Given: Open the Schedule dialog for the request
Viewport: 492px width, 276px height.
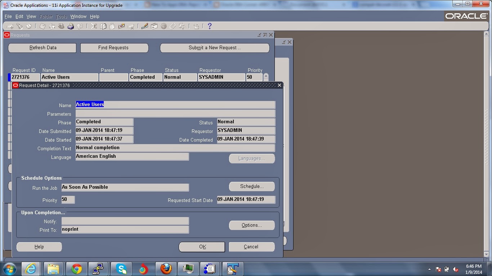Looking at the screenshot, I should tap(251, 186).
